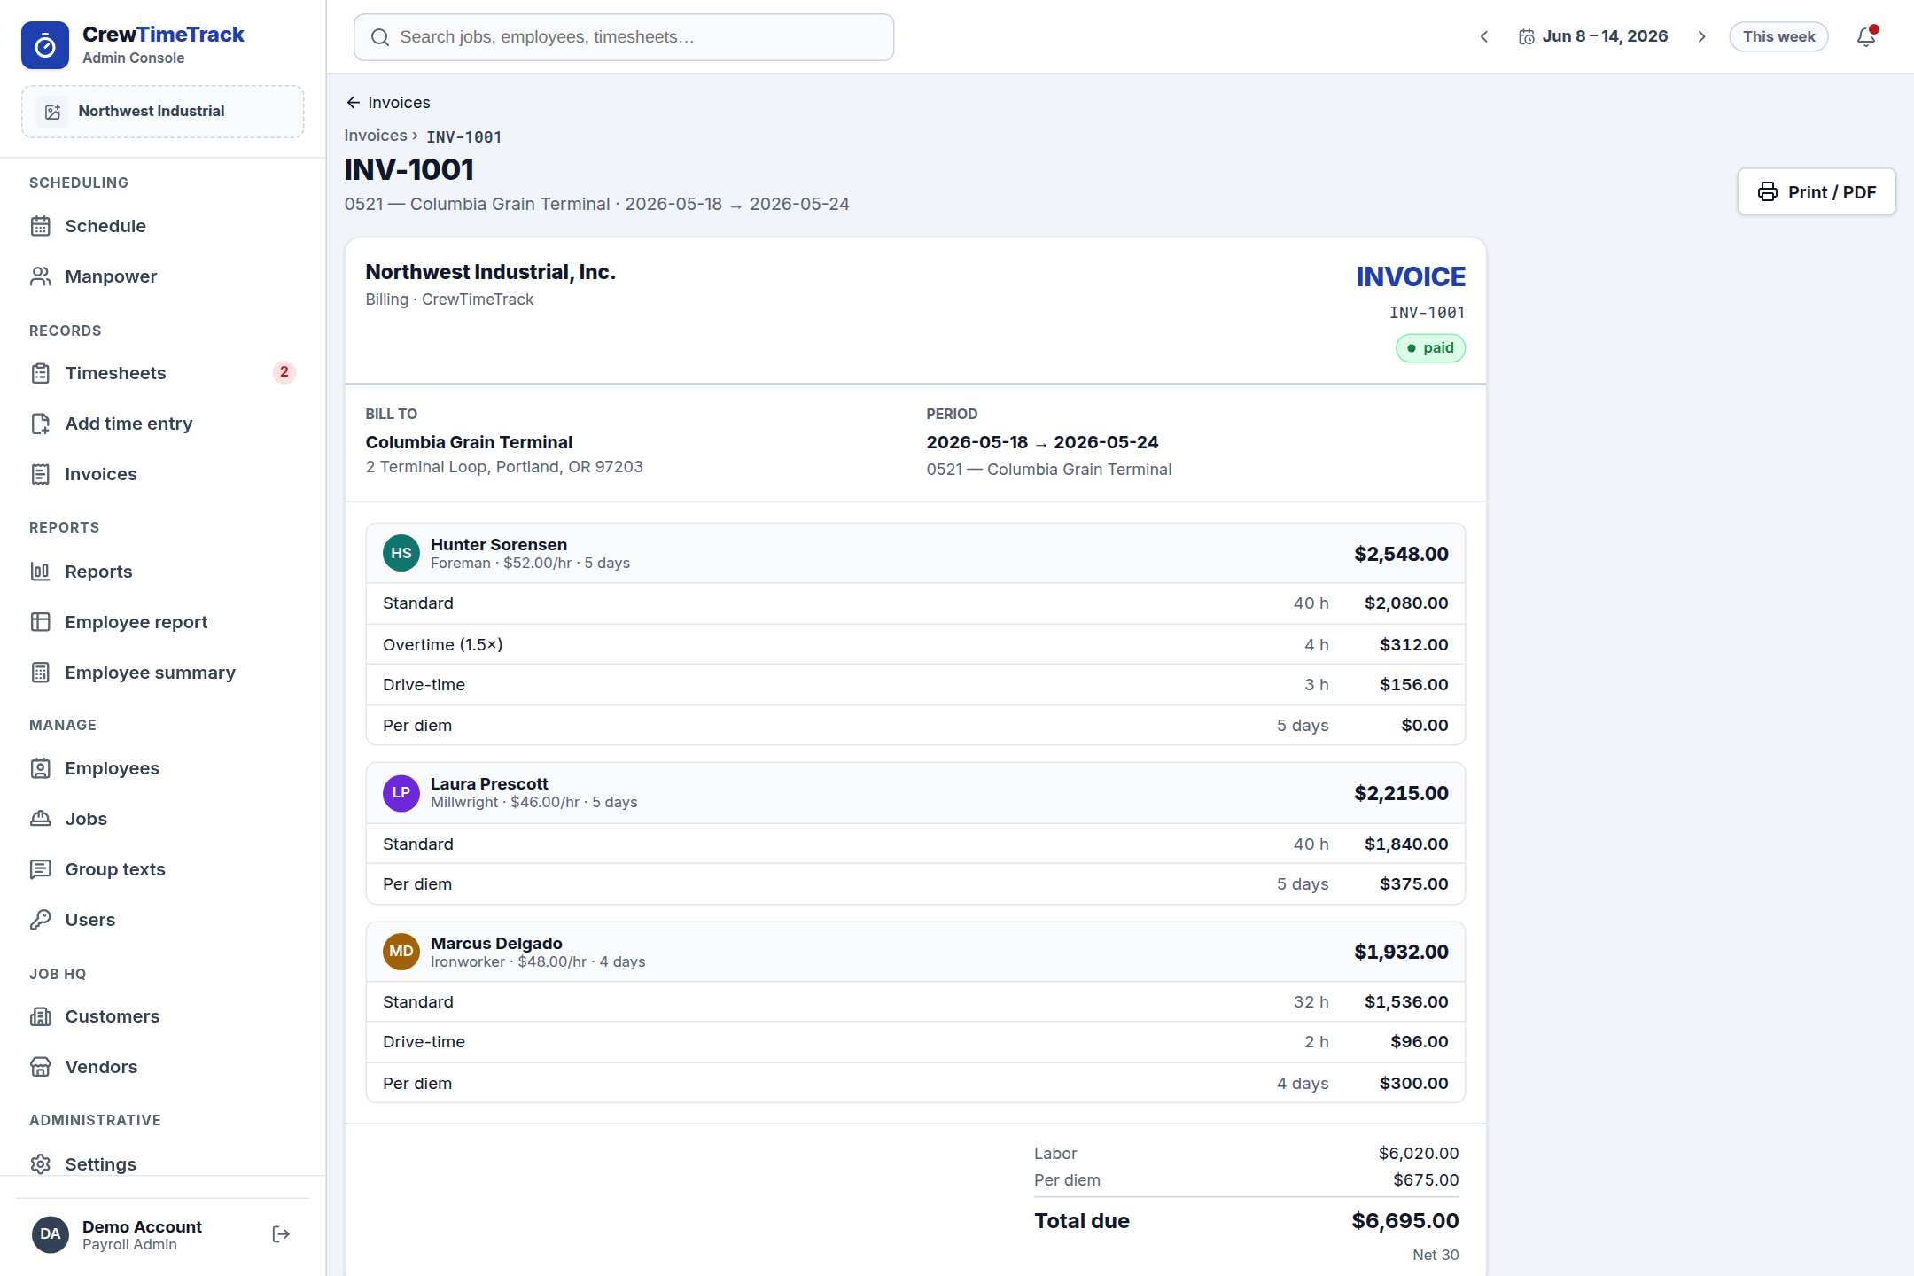Screen dimensions: 1914x1276
Task: Open Timesheets menu item
Action: (x=163, y=373)
